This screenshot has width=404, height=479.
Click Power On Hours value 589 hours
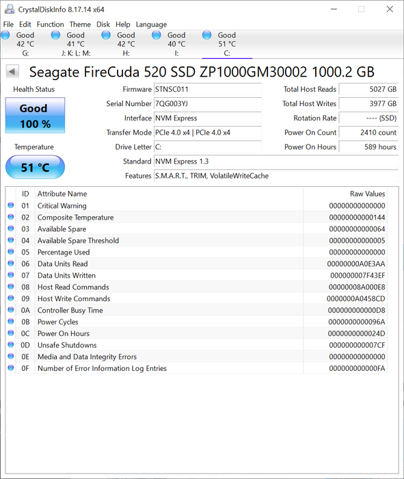pos(368,147)
